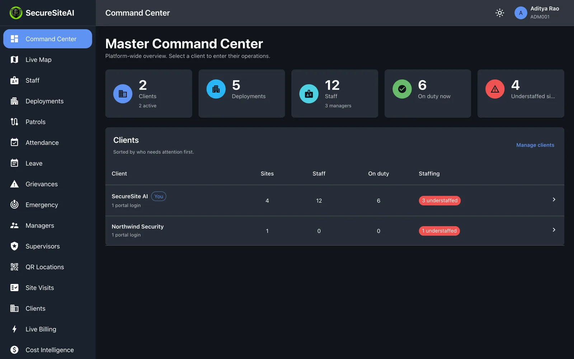The image size is (574, 359).
Task: Click the Sites column header
Action: pyautogui.click(x=267, y=174)
